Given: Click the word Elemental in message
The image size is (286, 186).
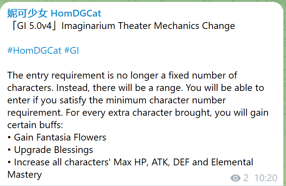Looking at the screenshot, I should (232, 162).
